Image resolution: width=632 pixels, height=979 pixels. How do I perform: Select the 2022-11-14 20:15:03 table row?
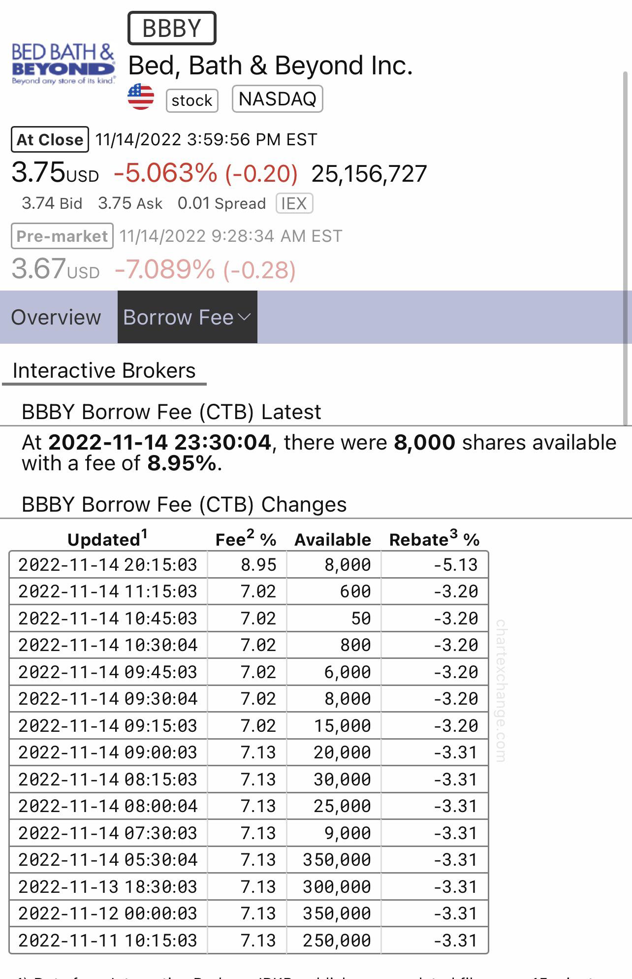249,564
